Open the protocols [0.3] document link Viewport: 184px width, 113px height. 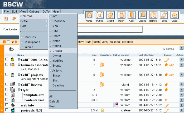pos(32,110)
